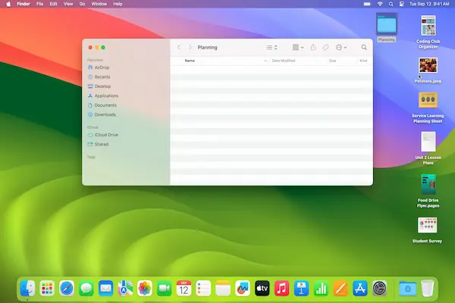Open Control Center in menu bar
Image resolution: width=455 pixels, height=303 pixels.
pos(402,4)
